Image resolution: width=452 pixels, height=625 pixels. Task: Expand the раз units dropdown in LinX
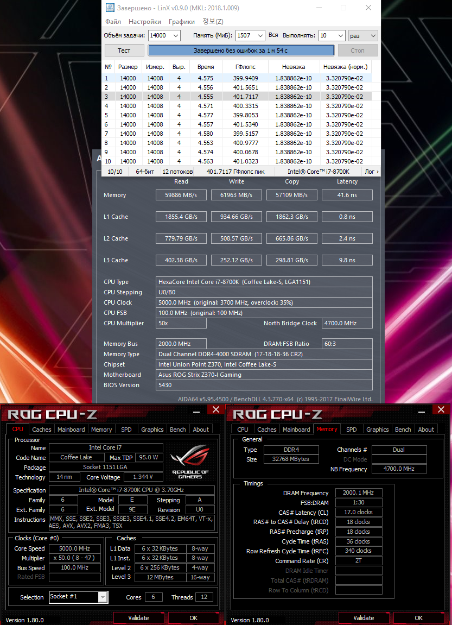point(363,35)
